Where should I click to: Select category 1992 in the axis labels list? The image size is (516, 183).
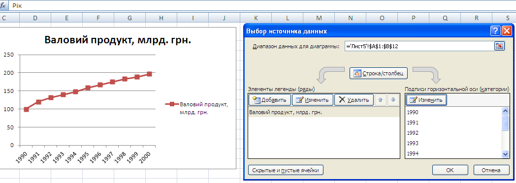pyautogui.click(x=453, y=133)
